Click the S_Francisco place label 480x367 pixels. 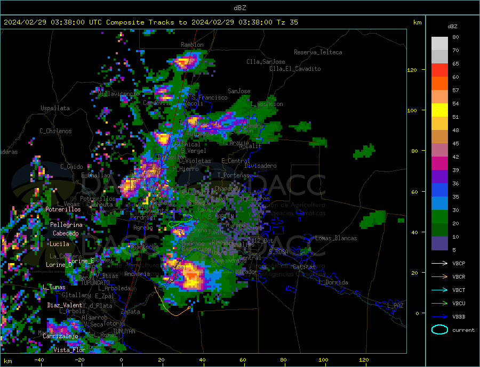210,97
